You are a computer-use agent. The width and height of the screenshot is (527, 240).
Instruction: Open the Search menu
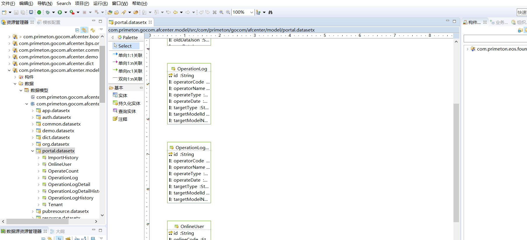(x=64, y=4)
